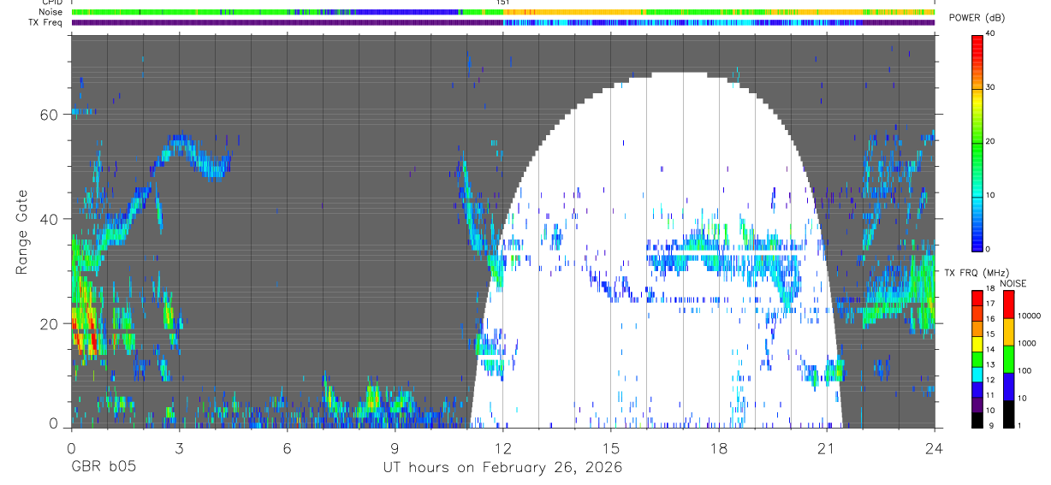Click the NOISE scale label '100'
The height and width of the screenshot is (485, 1051).
point(1025,371)
